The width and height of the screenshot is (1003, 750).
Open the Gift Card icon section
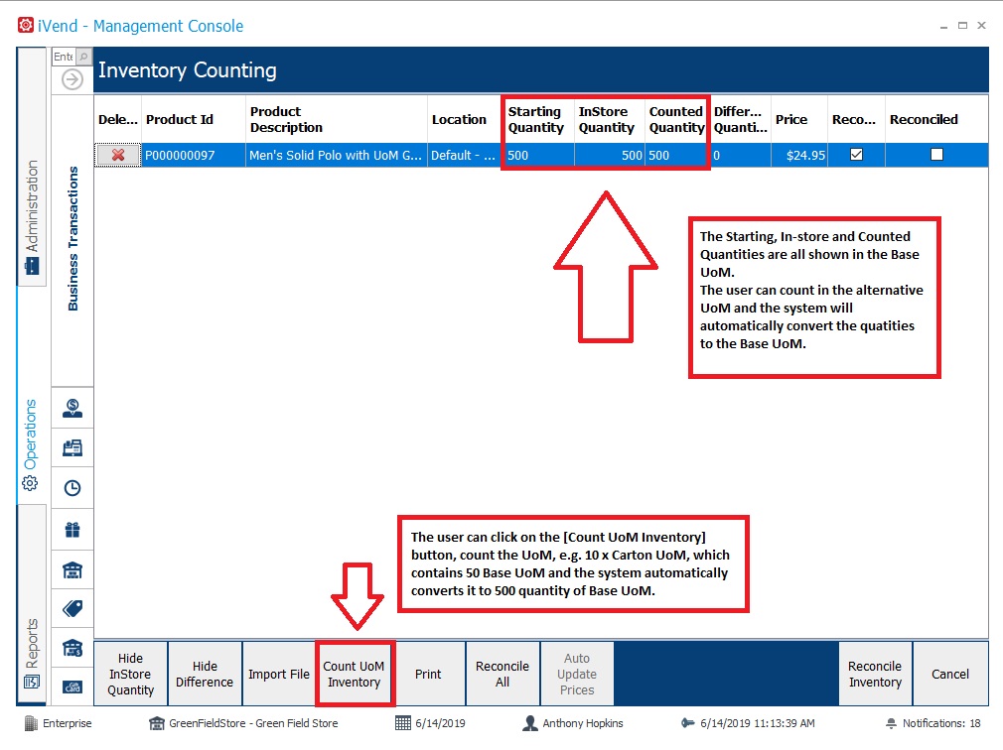pos(72,687)
